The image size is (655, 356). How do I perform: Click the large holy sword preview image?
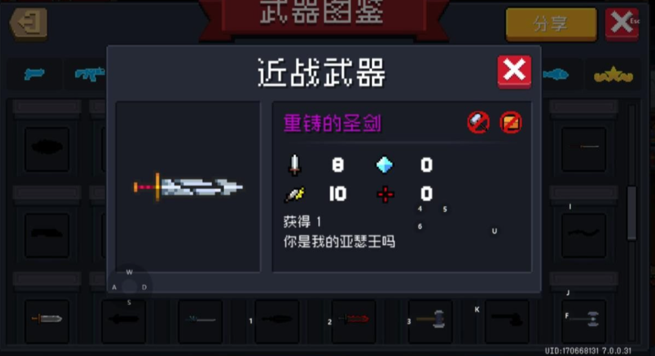pyautogui.click(x=188, y=187)
